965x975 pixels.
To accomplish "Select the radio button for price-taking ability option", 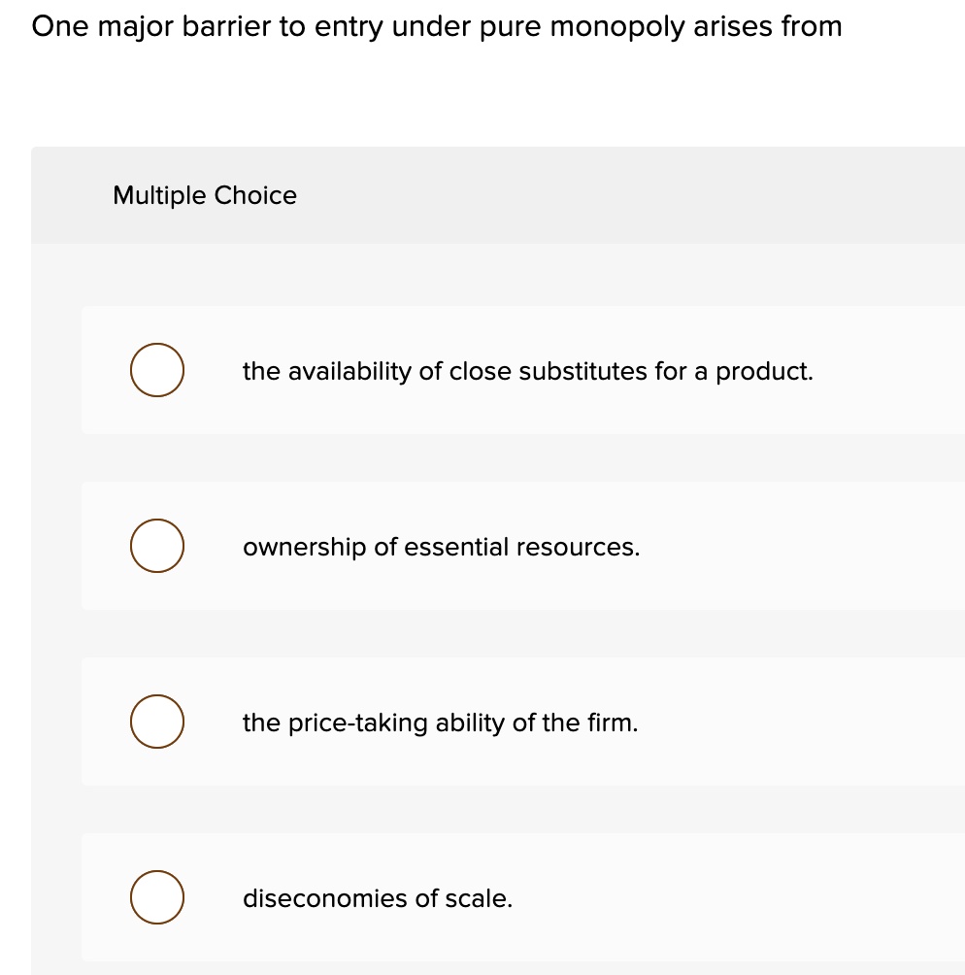I will tap(156, 722).
